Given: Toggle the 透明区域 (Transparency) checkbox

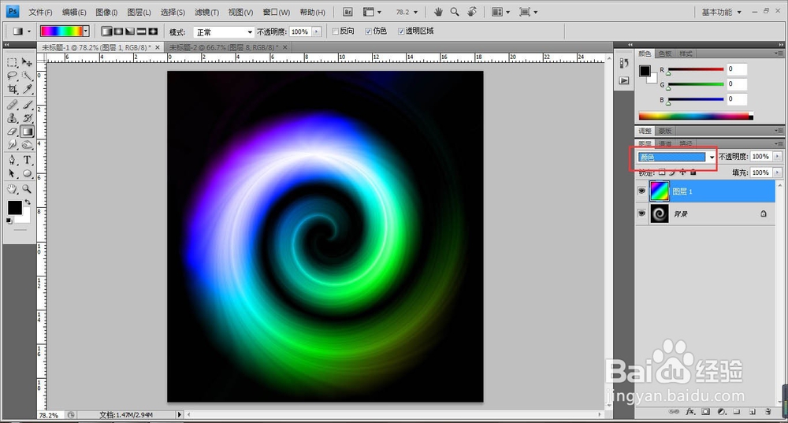Looking at the screenshot, I should tap(401, 32).
